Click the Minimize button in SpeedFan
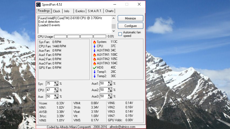Screen dimensions: 230x129 pyautogui.click(x=130, y=18)
